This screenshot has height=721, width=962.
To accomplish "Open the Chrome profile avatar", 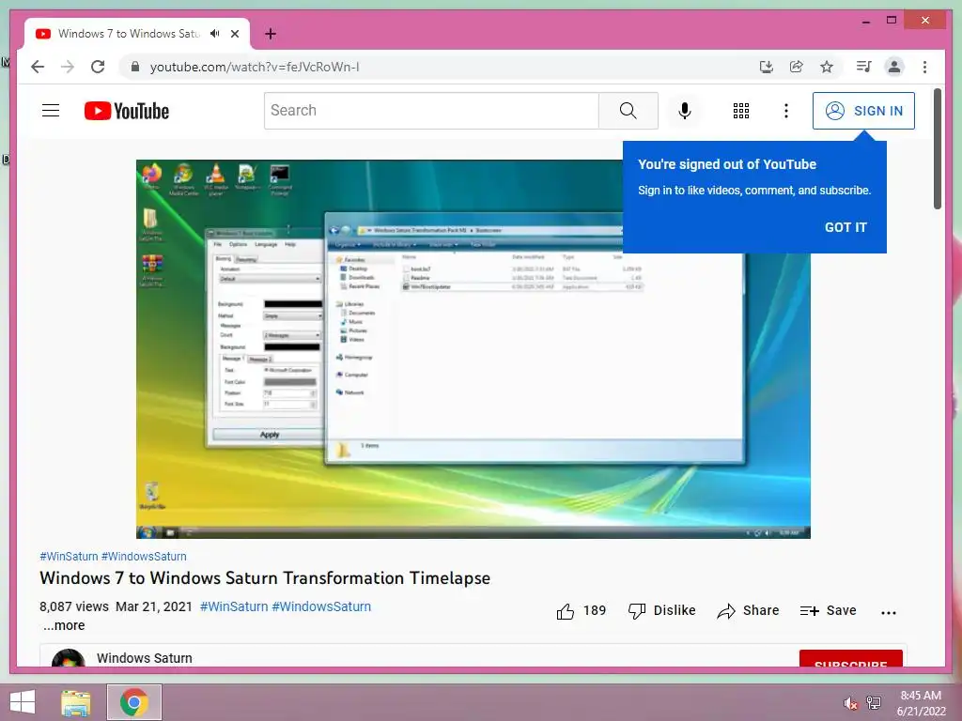I will tap(894, 67).
